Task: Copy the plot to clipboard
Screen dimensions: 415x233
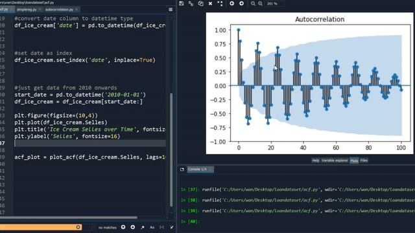Action: 200,3
